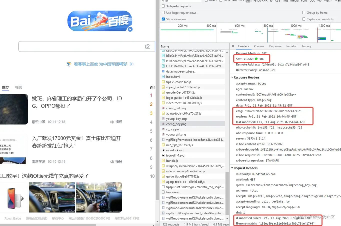Click the image icon of cheng_girl.png row
The width and height of the screenshot is (341, 226).
click(x=163, y=108)
